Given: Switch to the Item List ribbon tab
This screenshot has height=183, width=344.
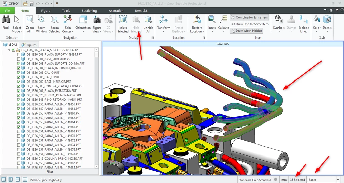Looking at the screenshot, I should click(x=141, y=11).
